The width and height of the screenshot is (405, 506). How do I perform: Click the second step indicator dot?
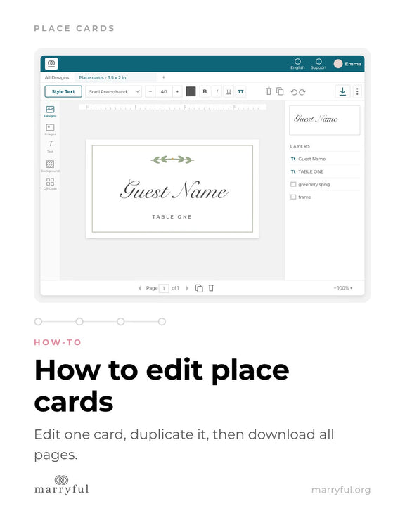coord(79,322)
